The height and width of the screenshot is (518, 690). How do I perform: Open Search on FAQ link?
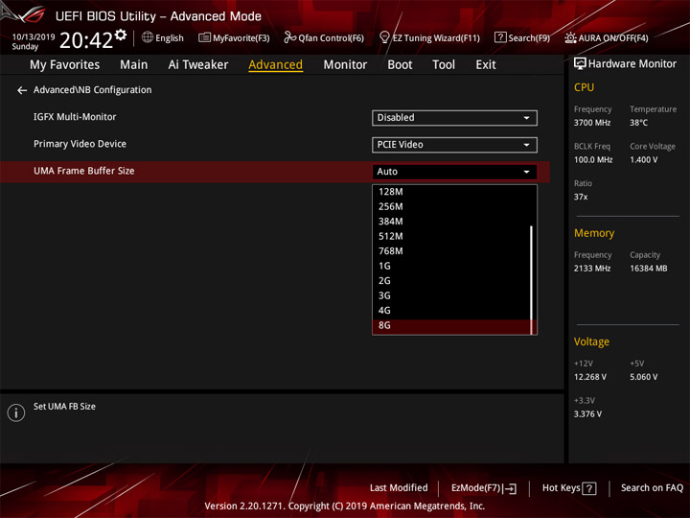point(653,488)
